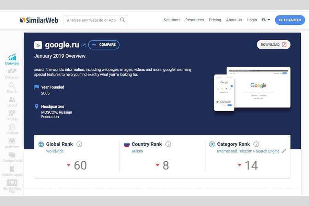309x206 pixels.
Task: Expand the EN language dropdown
Action: [x=266, y=20]
